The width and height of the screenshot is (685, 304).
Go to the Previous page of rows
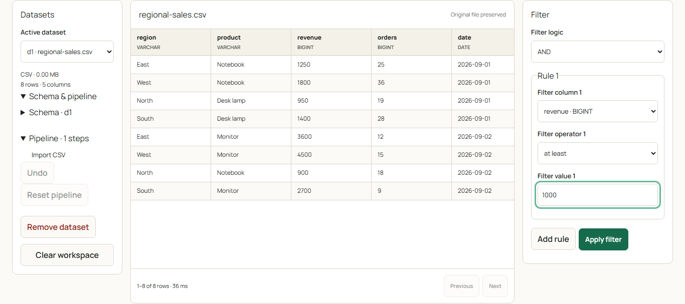pyautogui.click(x=461, y=286)
